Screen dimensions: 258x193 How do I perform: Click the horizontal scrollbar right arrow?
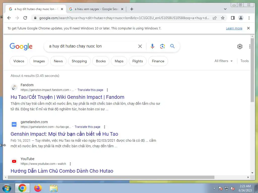tap(248, 177)
